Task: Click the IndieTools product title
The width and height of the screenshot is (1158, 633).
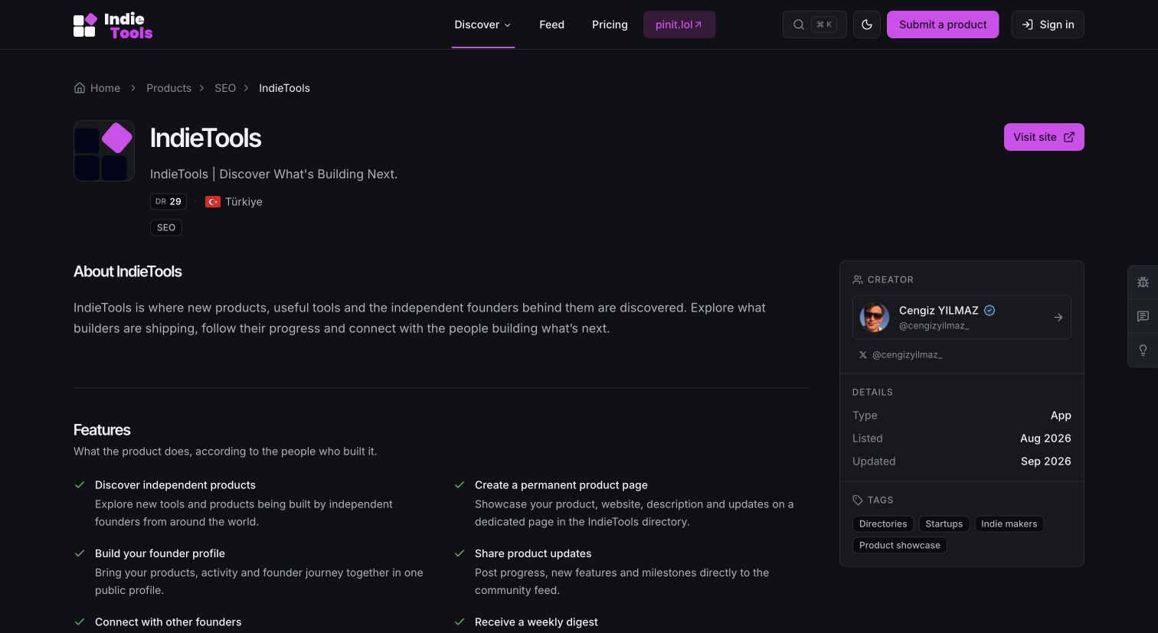Action: 205,138
